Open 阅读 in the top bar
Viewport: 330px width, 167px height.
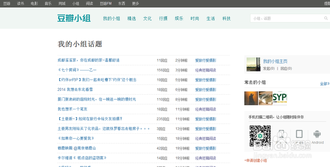pos(89,4)
